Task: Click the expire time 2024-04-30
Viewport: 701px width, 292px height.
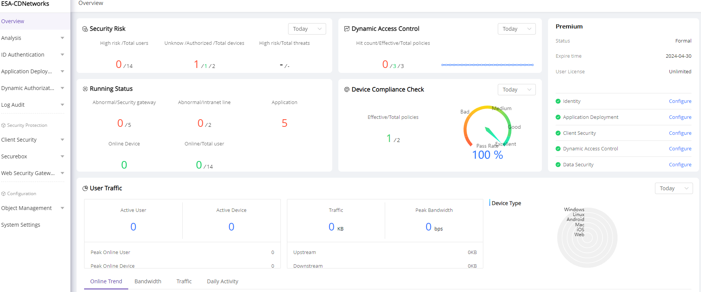Action: click(679, 56)
